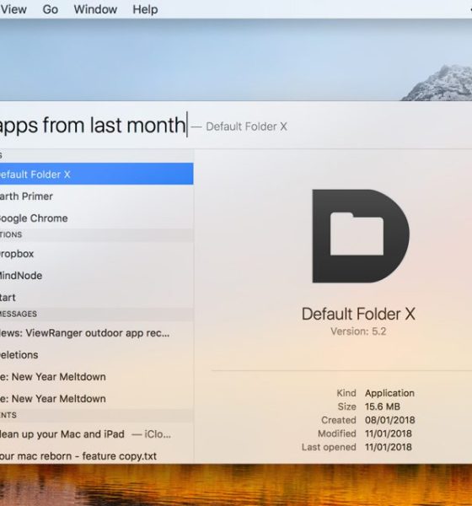Select the Earth Primer result
Image resolution: width=472 pixels, height=506 pixels.
pyautogui.click(x=96, y=196)
